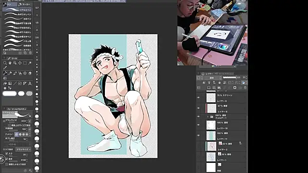Choose the first anti-aliasing level button
This screenshot has height=173, width=308.
point(16,135)
